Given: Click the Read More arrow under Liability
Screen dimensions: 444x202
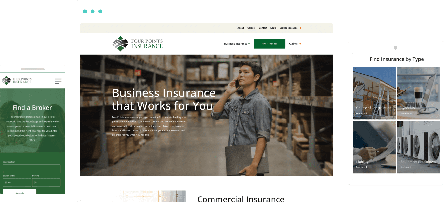Looking at the screenshot, I should pos(366,167).
